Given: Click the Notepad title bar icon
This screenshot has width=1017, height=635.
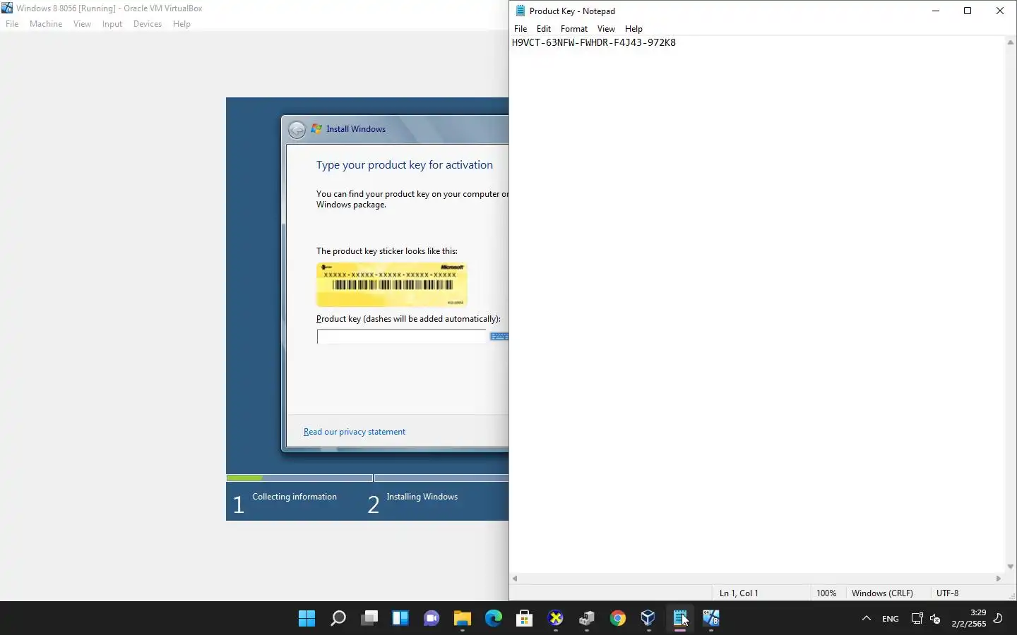Looking at the screenshot, I should pyautogui.click(x=521, y=11).
